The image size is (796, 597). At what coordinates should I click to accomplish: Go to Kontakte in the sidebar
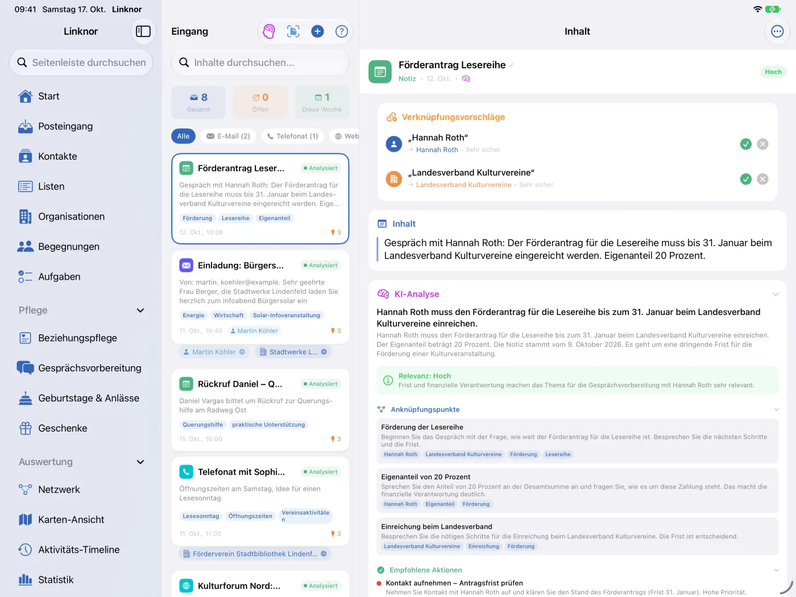pyautogui.click(x=81, y=156)
